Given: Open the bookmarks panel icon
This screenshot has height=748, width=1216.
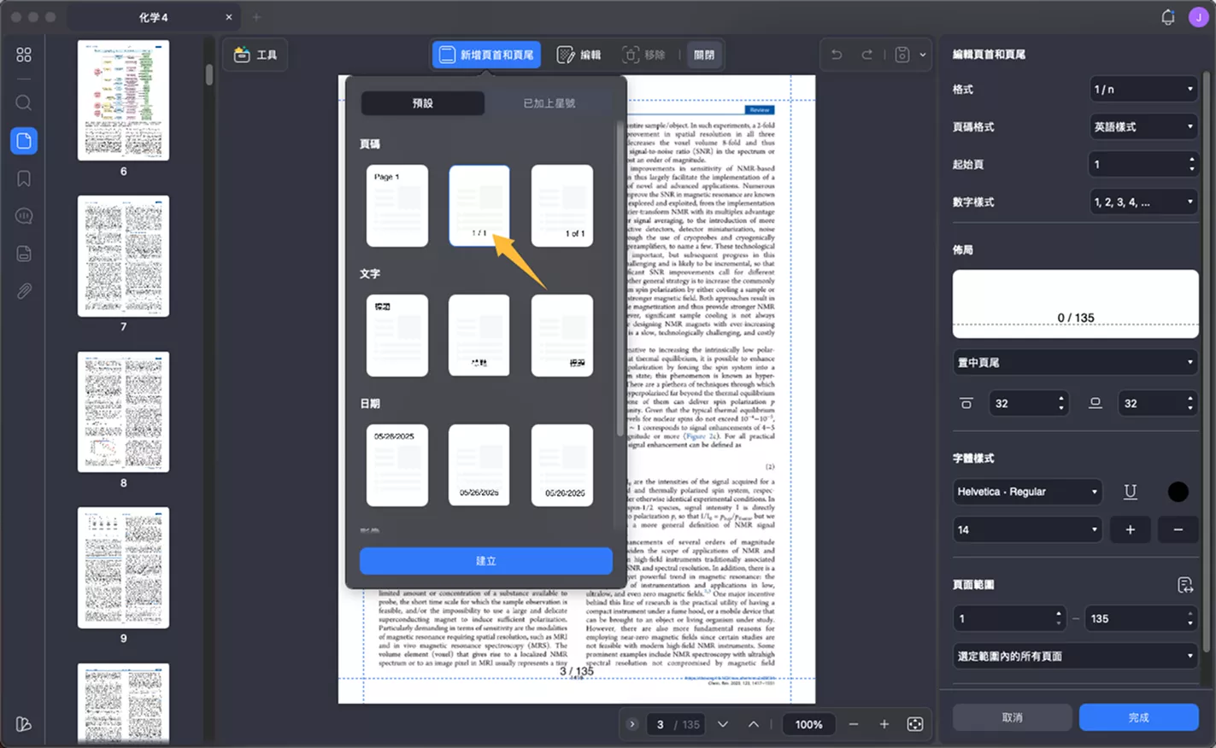Looking at the screenshot, I should coord(24,178).
